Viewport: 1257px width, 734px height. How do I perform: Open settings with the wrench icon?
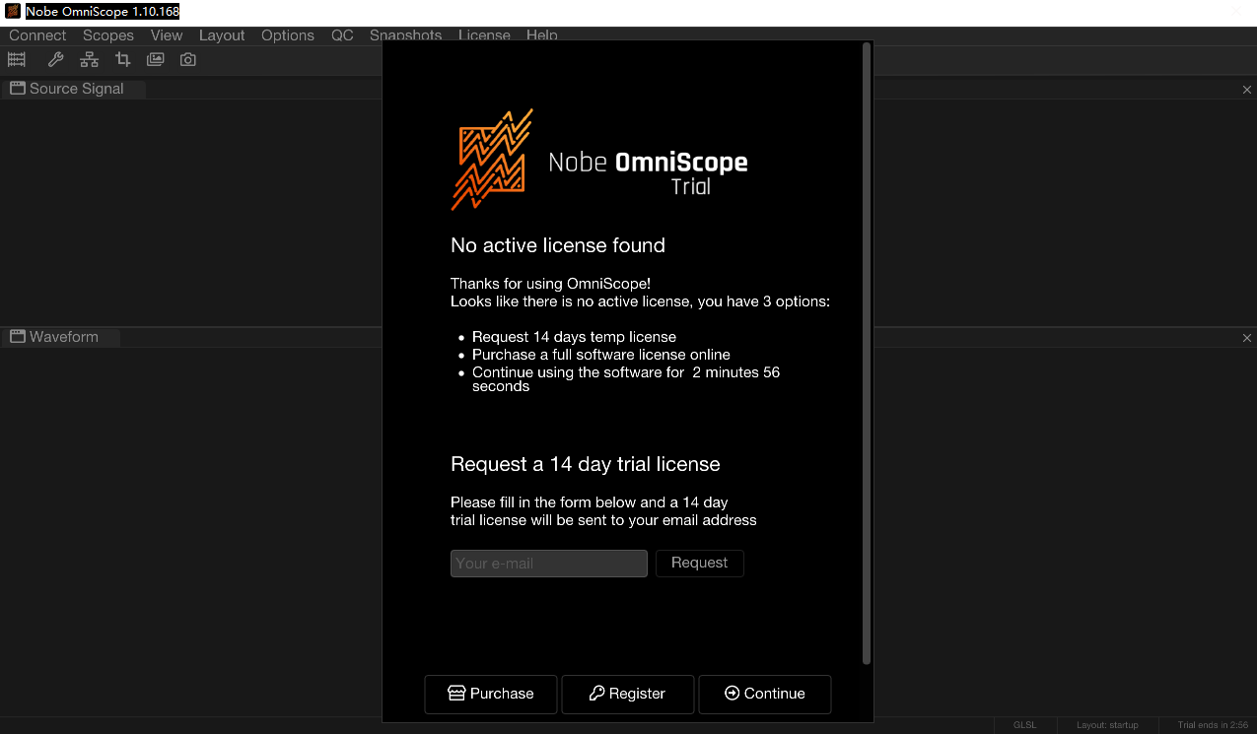click(x=56, y=60)
